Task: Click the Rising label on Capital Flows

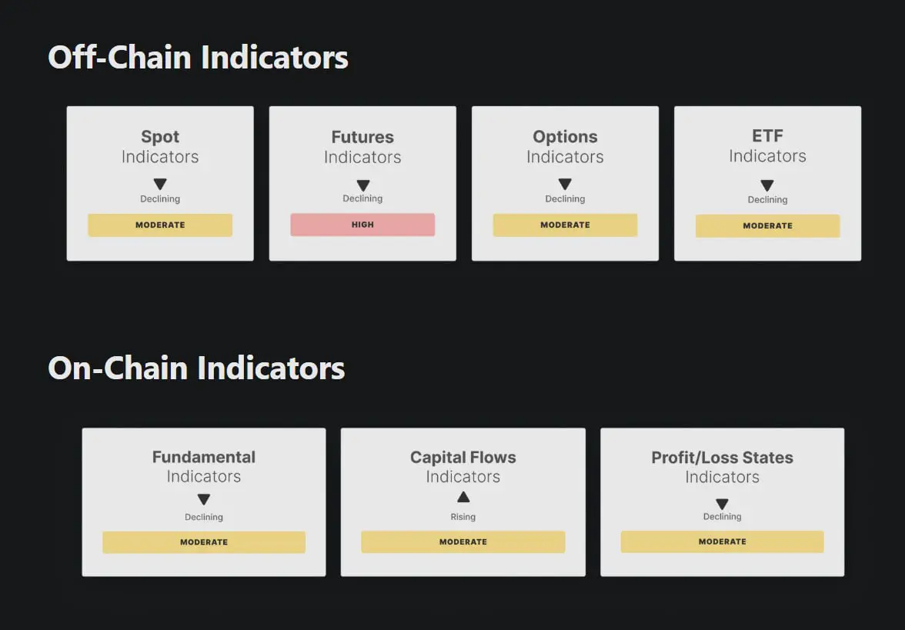Action: (x=463, y=517)
